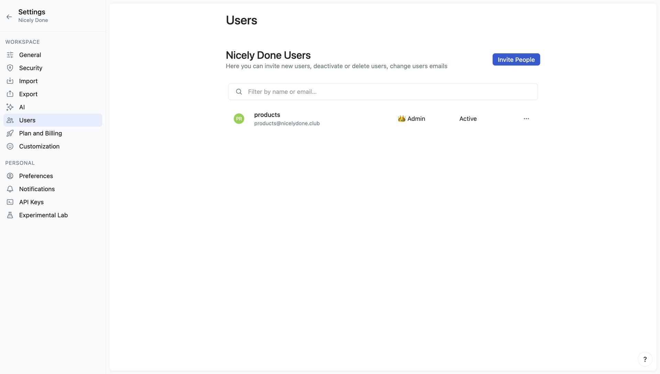Open the API Keys section
The image size is (660, 374).
tap(31, 202)
